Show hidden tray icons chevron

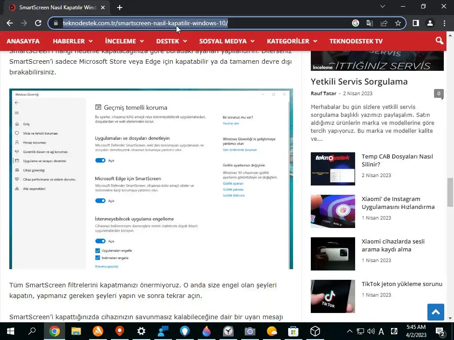350,331
